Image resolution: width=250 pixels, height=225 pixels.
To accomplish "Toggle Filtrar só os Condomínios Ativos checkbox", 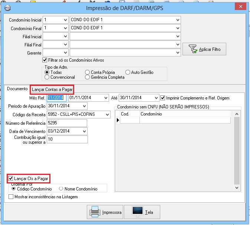I will (x=45, y=60).
